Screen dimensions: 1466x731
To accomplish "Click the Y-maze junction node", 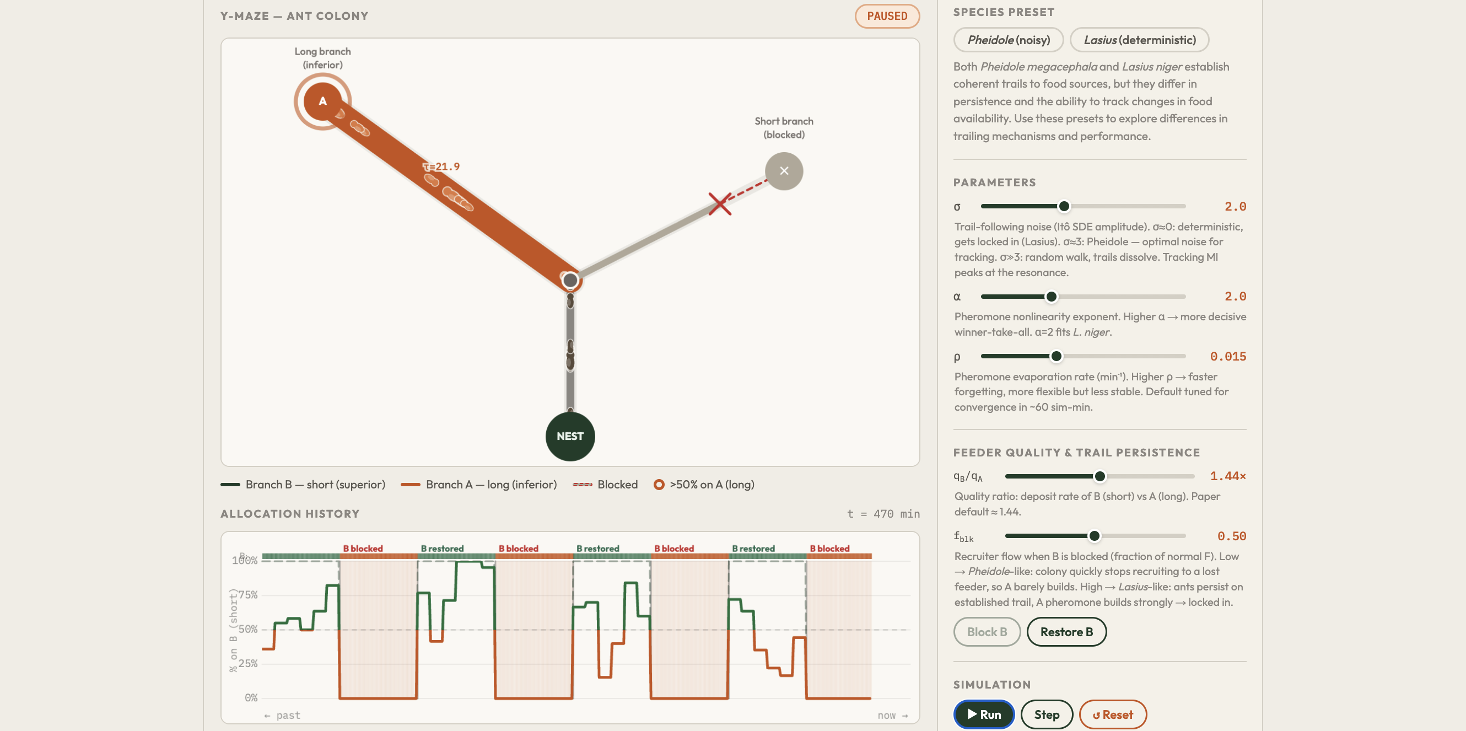I will pyautogui.click(x=570, y=280).
